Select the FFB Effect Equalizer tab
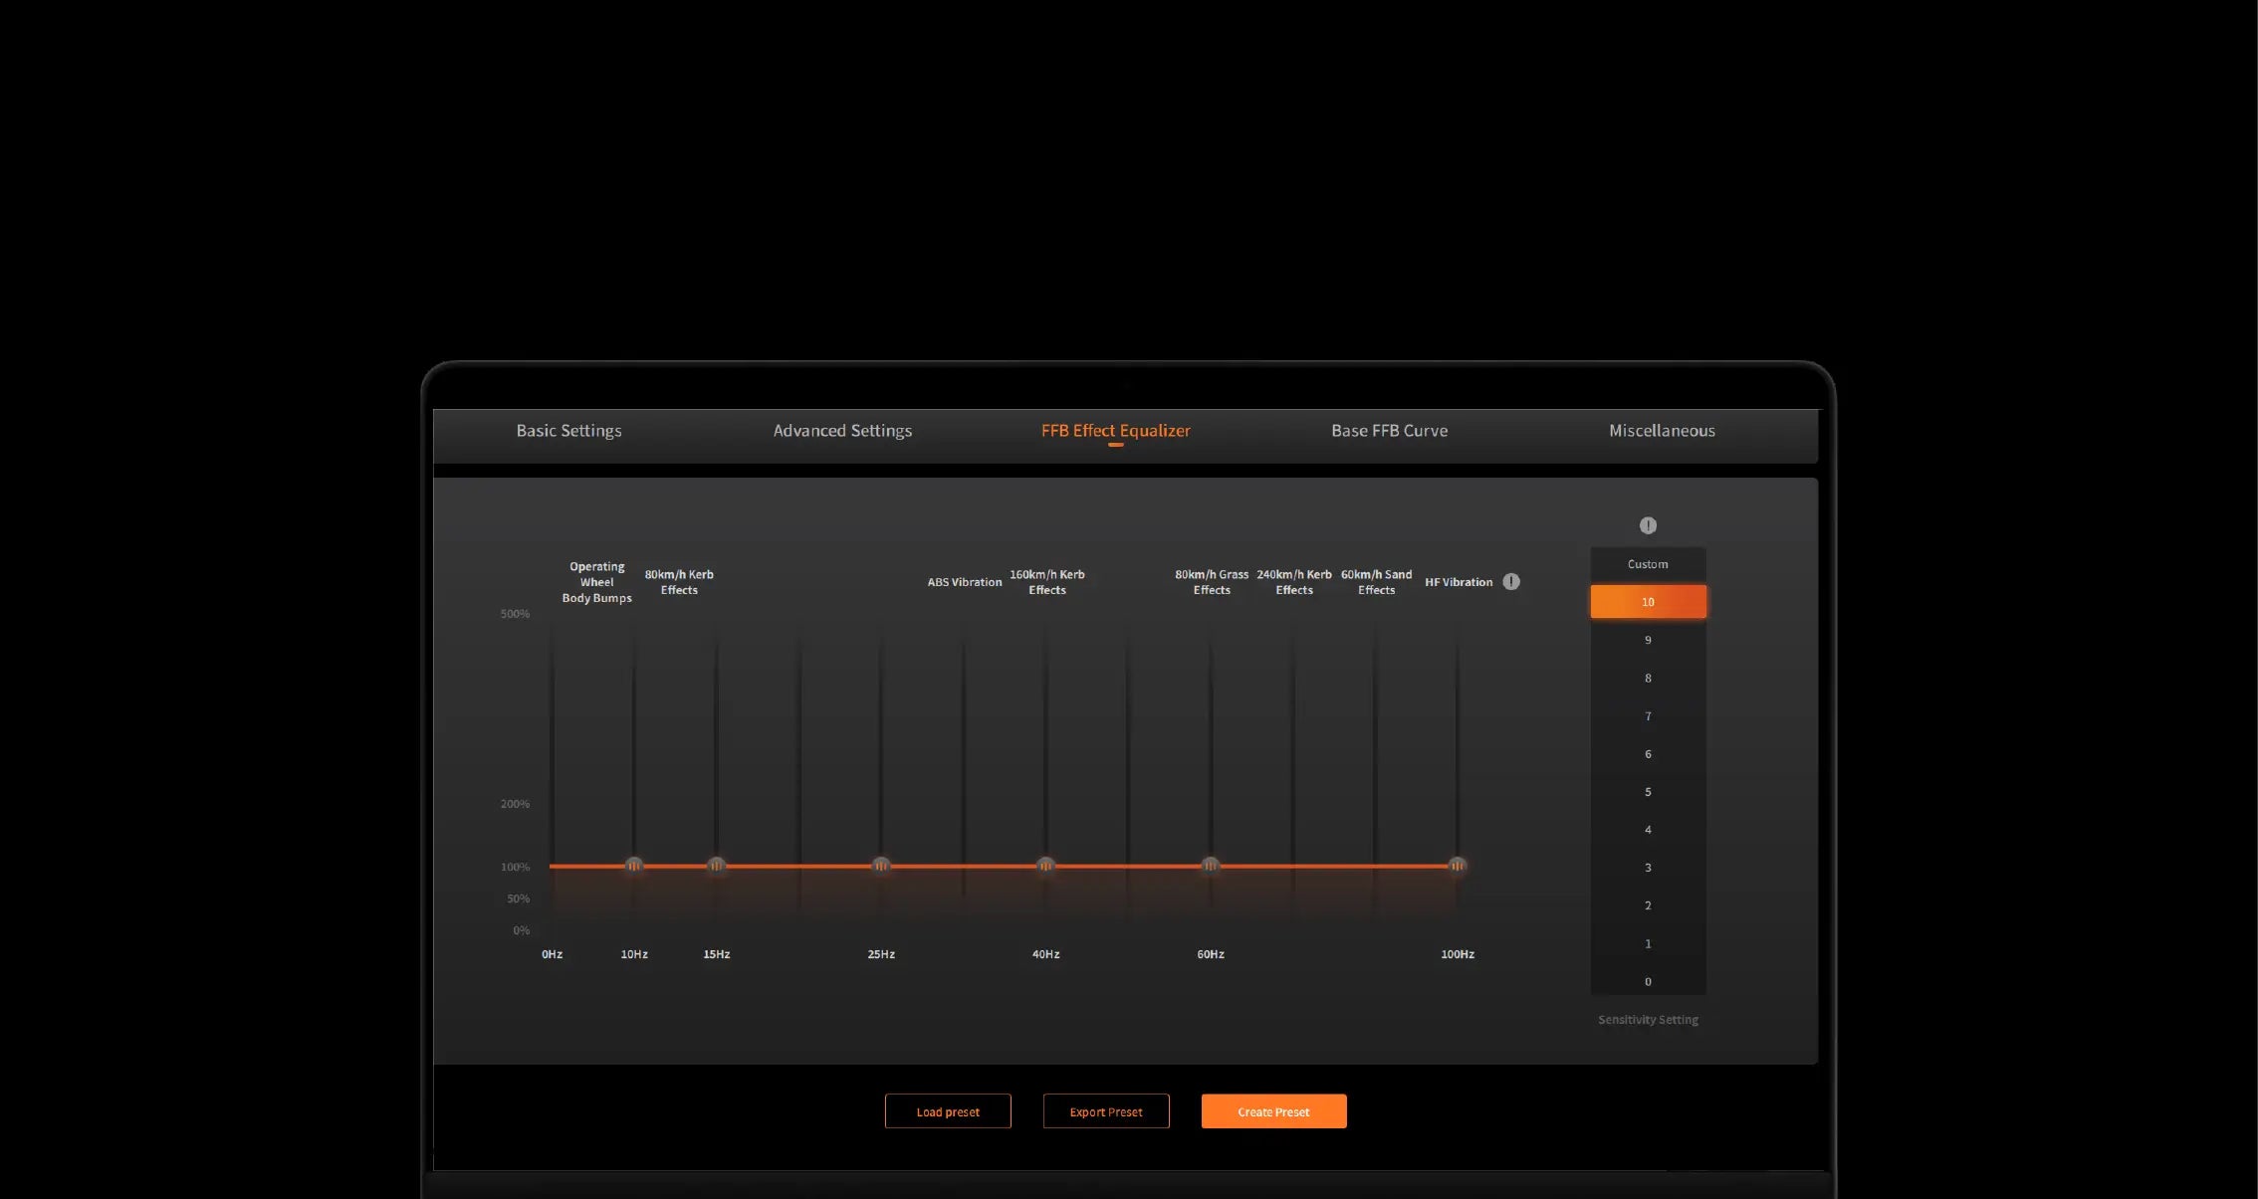Viewport: 2258px width, 1199px height. click(x=1115, y=431)
